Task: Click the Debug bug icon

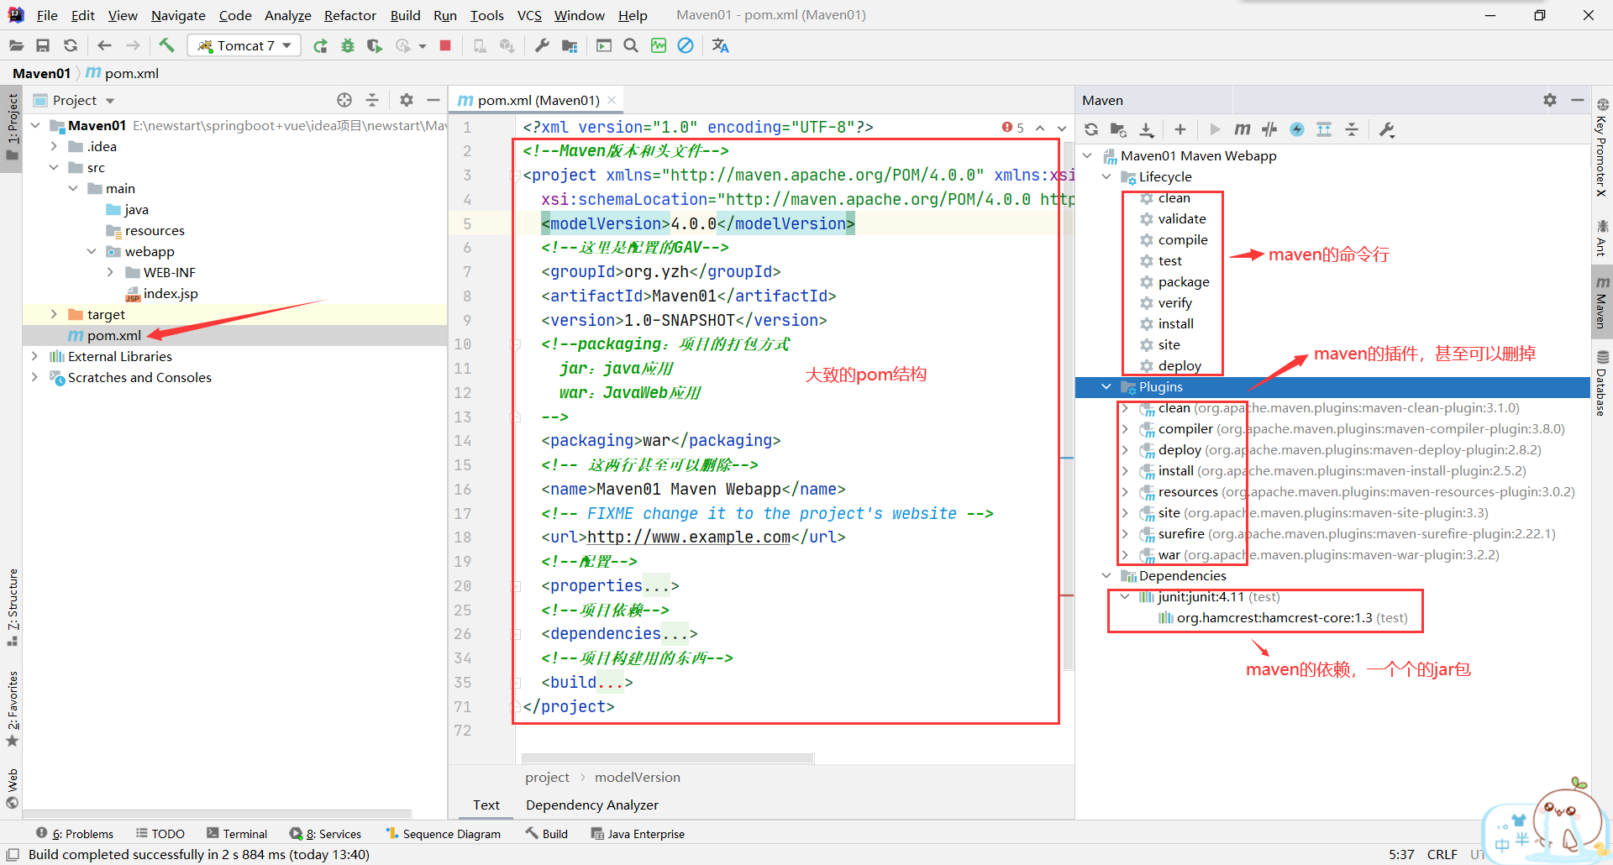Action: (x=347, y=45)
